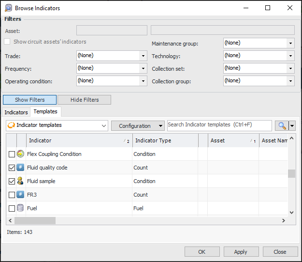This screenshot has height=262, width=302.
Task: Open the search options arrow beside magnifier
Action: (x=291, y=126)
